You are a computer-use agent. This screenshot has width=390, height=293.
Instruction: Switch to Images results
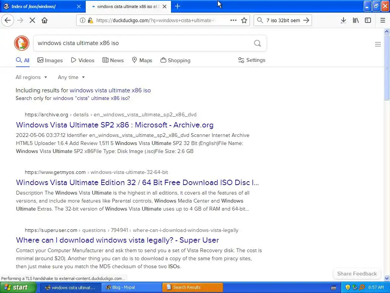tap(50, 60)
